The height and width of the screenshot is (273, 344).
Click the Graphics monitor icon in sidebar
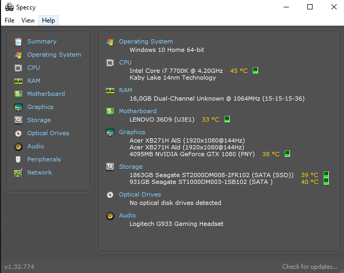click(18, 107)
